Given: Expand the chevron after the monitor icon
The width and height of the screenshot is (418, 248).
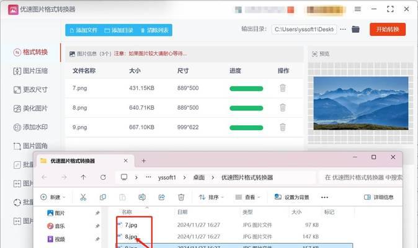Looking at the screenshot, I should coord(136,178).
